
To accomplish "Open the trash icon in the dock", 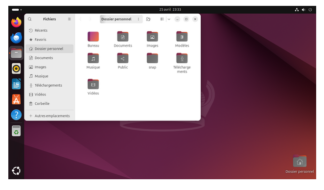I will (16, 131).
